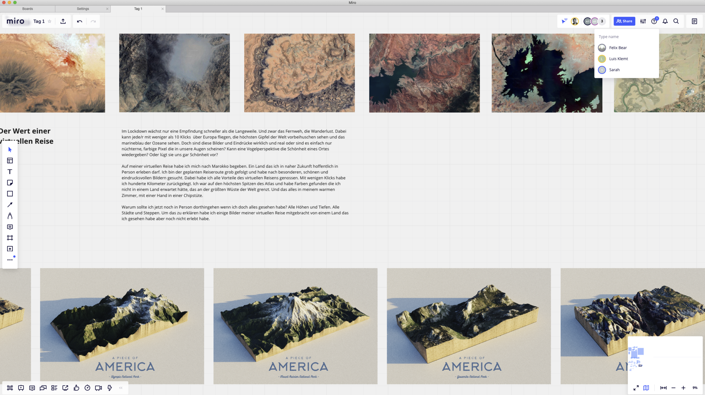Zoom out with minus button
This screenshot has width=705, height=395.
[673, 388]
